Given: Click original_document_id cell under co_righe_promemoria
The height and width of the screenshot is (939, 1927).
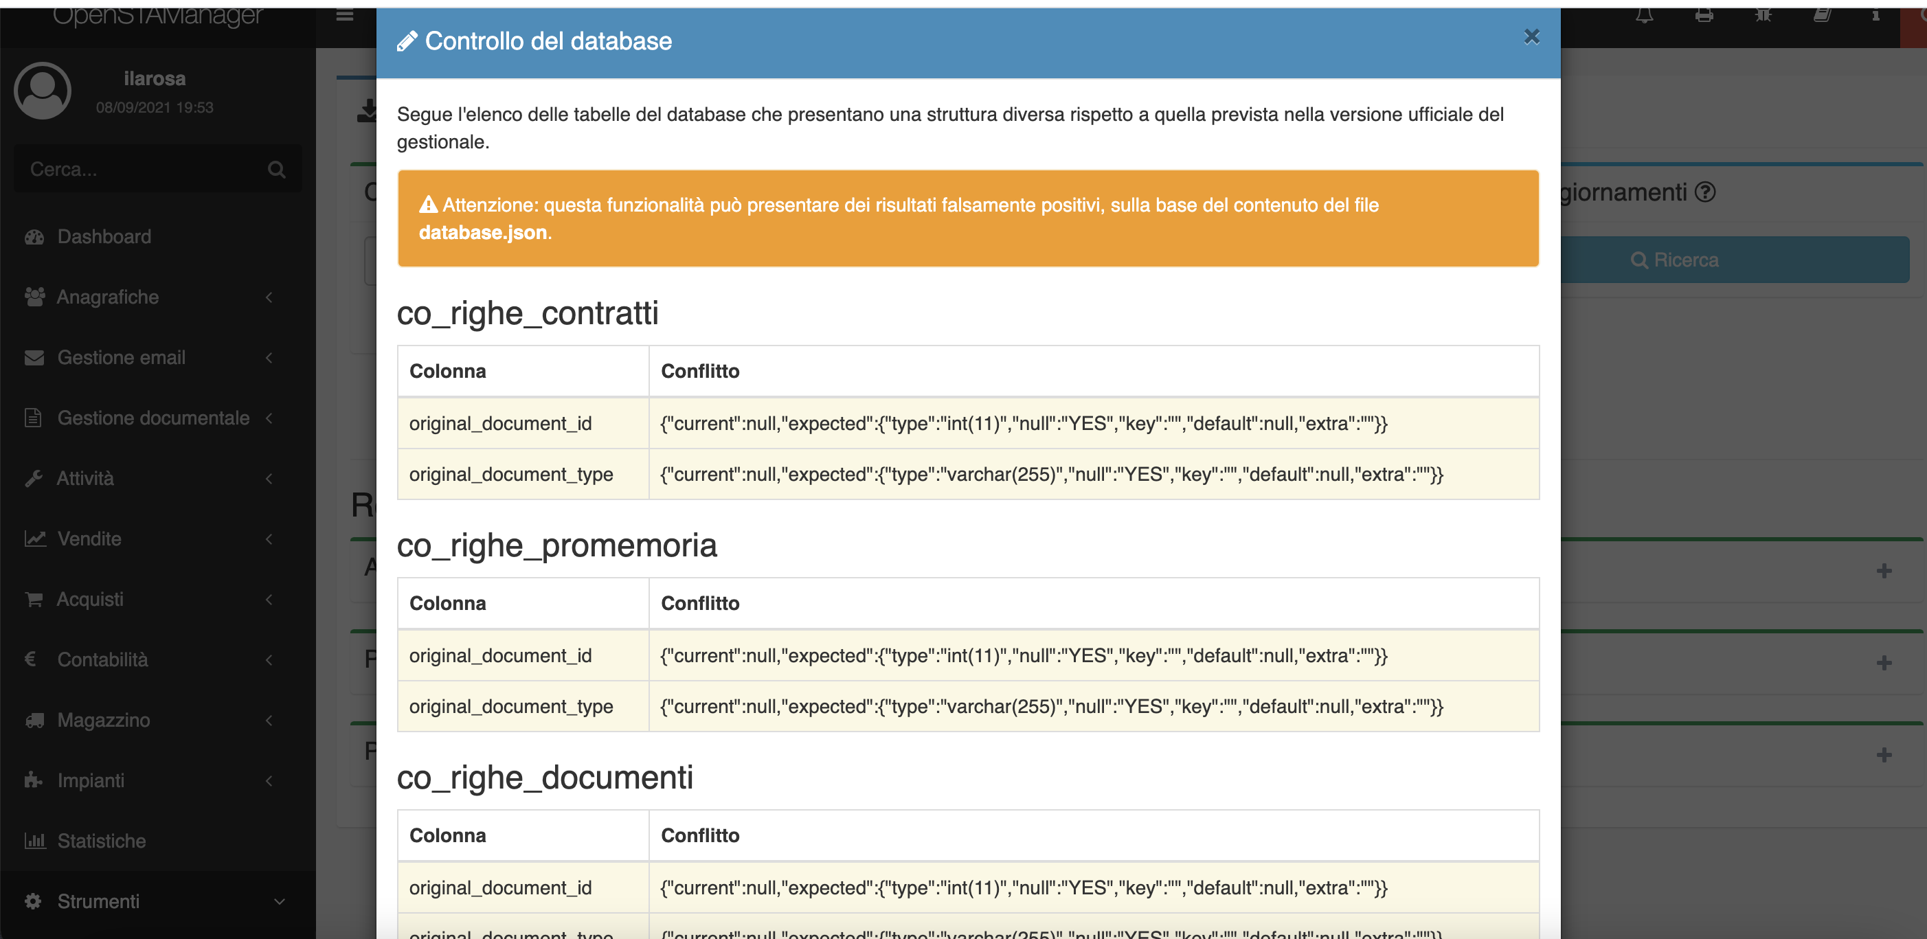Looking at the screenshot, I should [x=523, y=655].
